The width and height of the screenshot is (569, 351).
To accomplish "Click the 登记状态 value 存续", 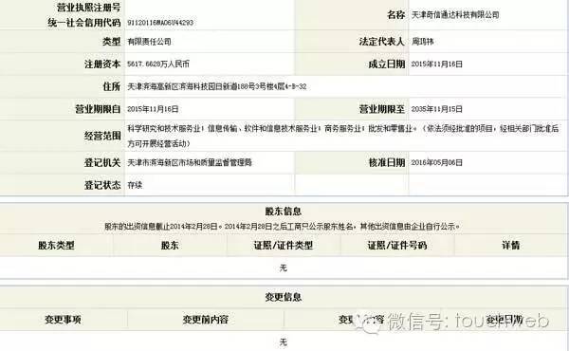I will 135,185.
